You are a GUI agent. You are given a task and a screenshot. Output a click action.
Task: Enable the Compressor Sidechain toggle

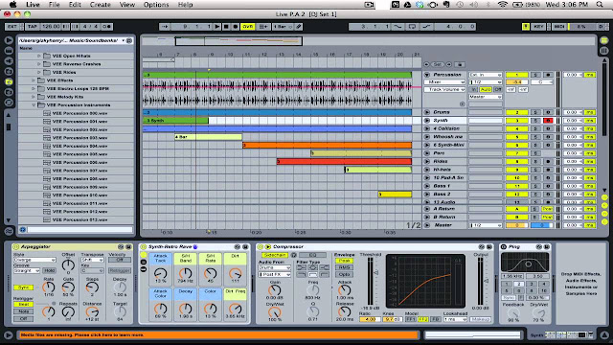(274, 255)
